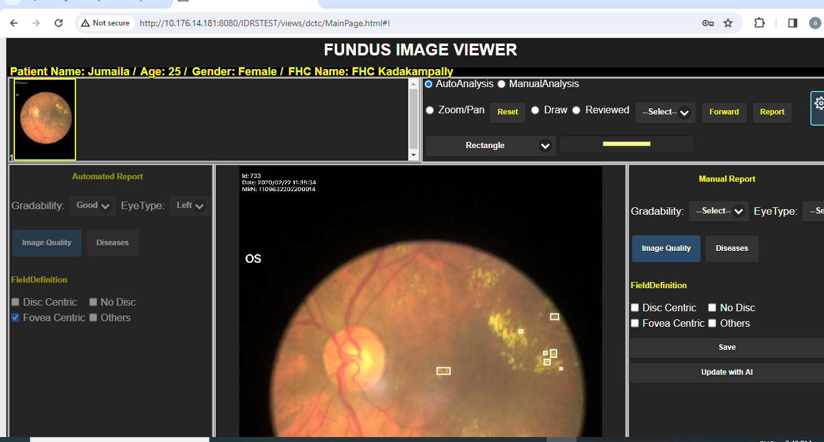Select the Draw radio button
The image size is (824, 442).
point(535,110)
